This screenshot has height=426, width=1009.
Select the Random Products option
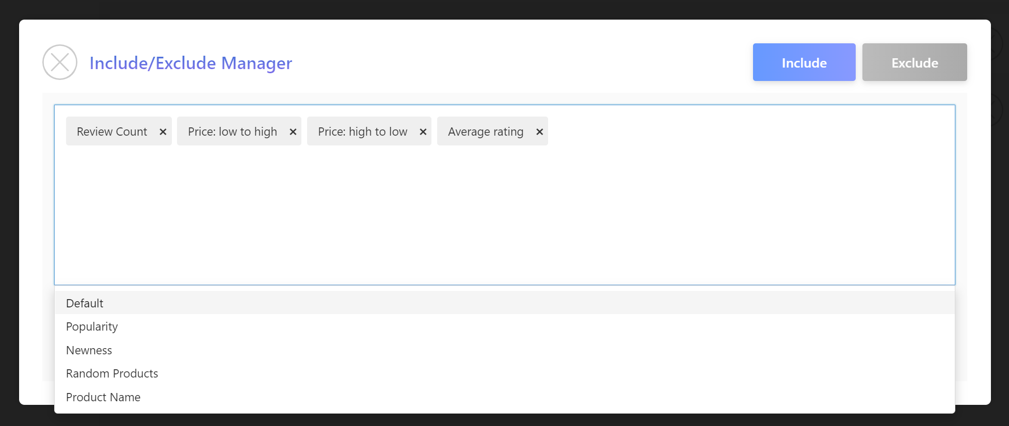(x=112, y=373)
